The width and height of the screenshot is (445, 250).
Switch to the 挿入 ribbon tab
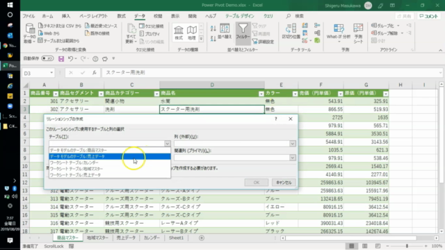[x=66, y=16]
